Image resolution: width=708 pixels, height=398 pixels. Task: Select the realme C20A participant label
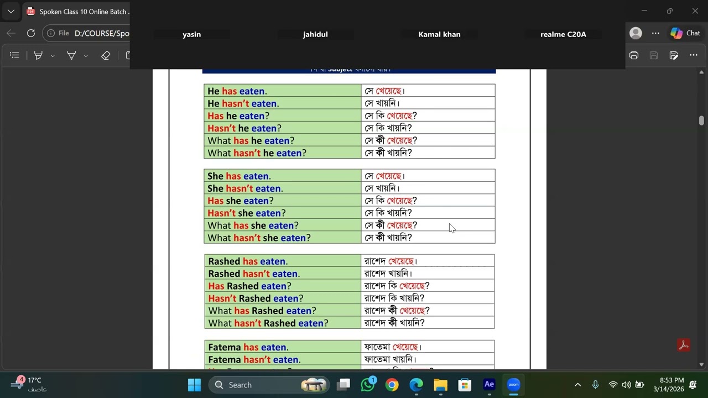pyautogui.click(x=563, y=34)
